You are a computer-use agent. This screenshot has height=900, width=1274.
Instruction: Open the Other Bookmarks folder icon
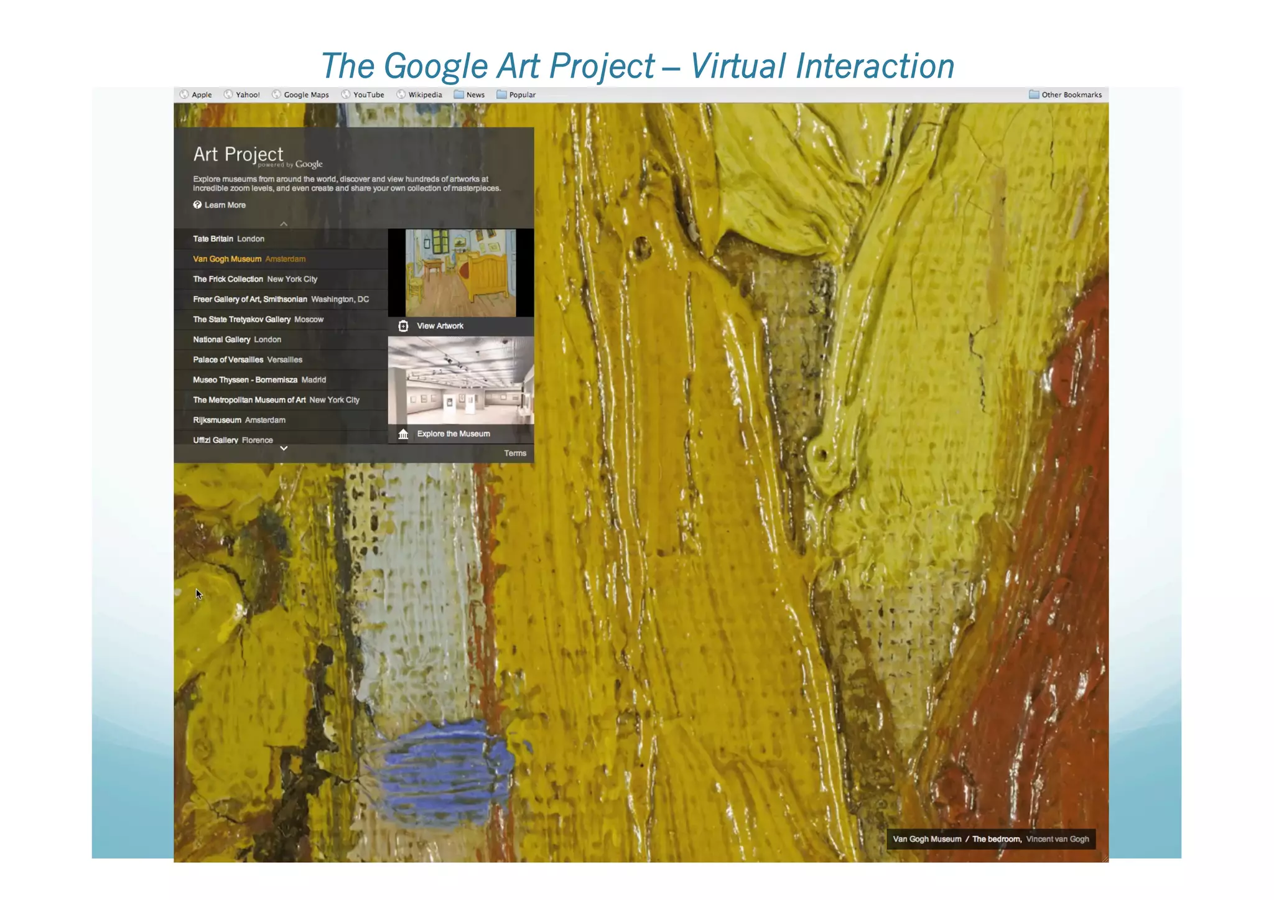point(1034,95)
